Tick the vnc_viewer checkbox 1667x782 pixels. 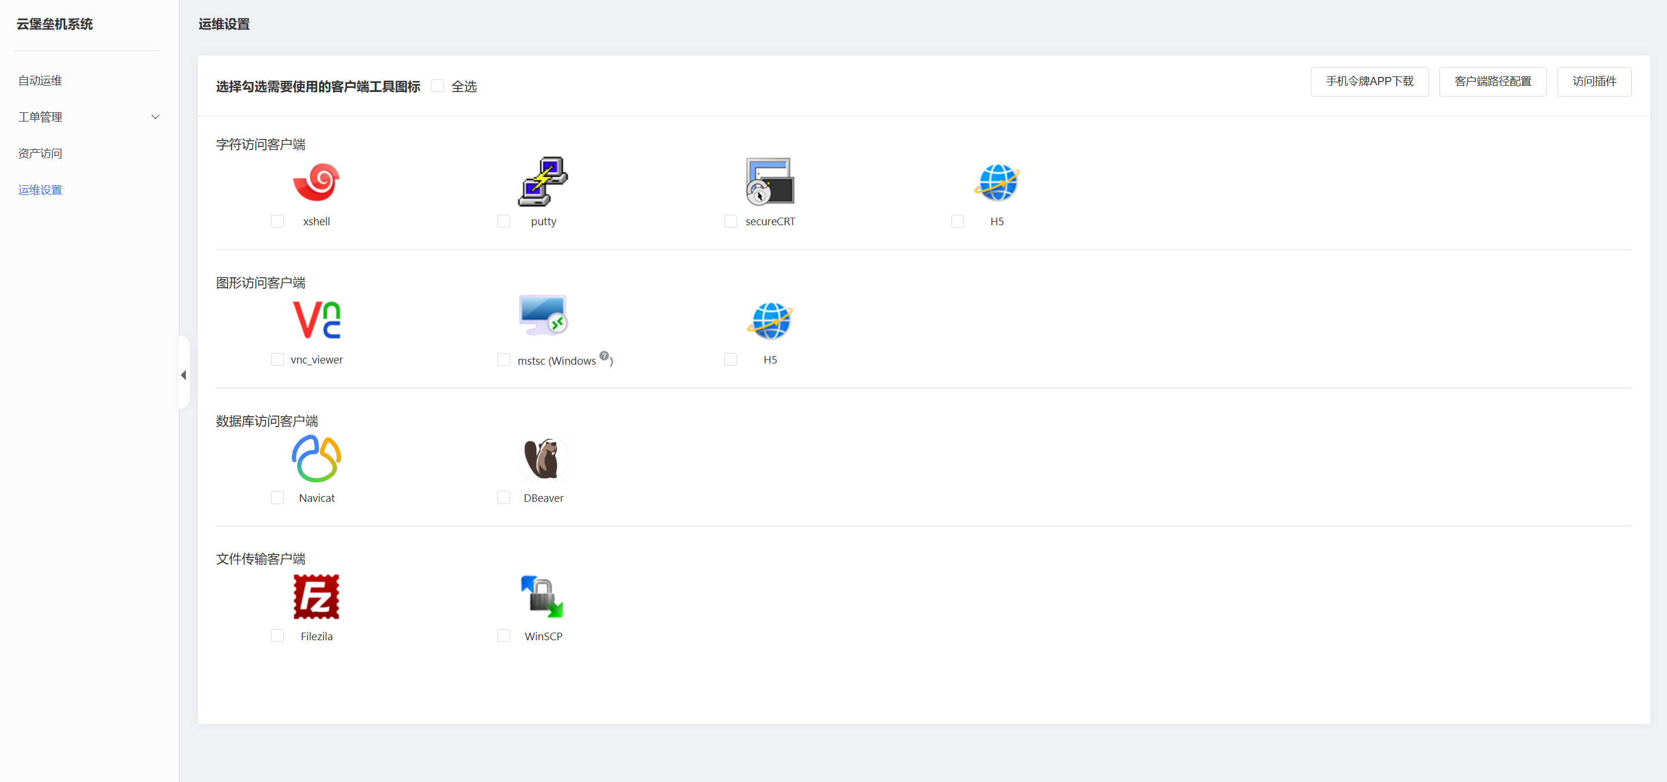click(277, 359)
